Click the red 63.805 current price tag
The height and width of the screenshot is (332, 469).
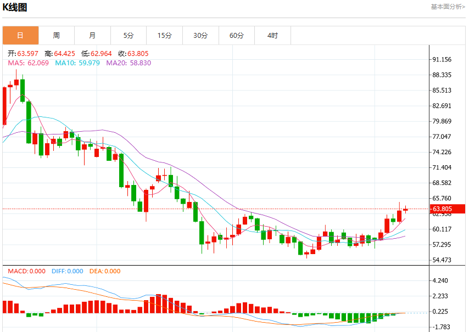coord(448,209)
